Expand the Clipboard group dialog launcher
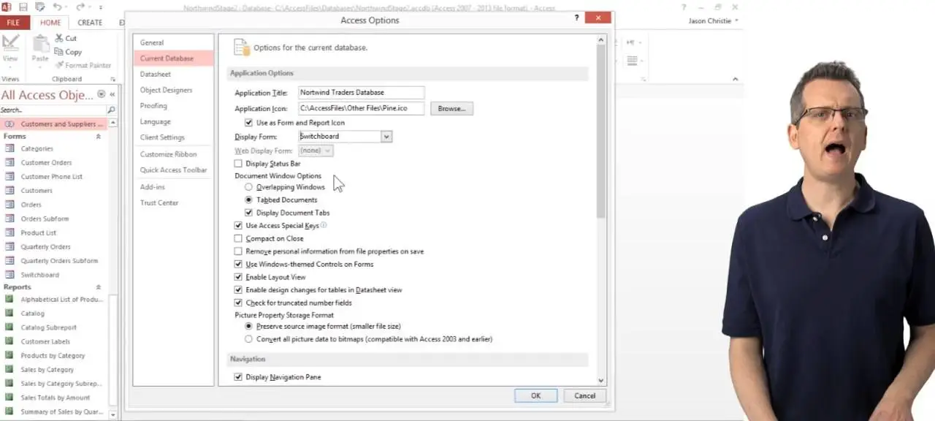Viewport: 935px width, 421px height. tap(113, 79)
